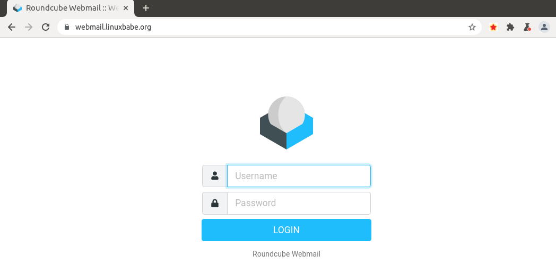Open a new browser tab
The height and width of the screenshot is (273, 556).
pyautogui.click(x=146, y=8)
